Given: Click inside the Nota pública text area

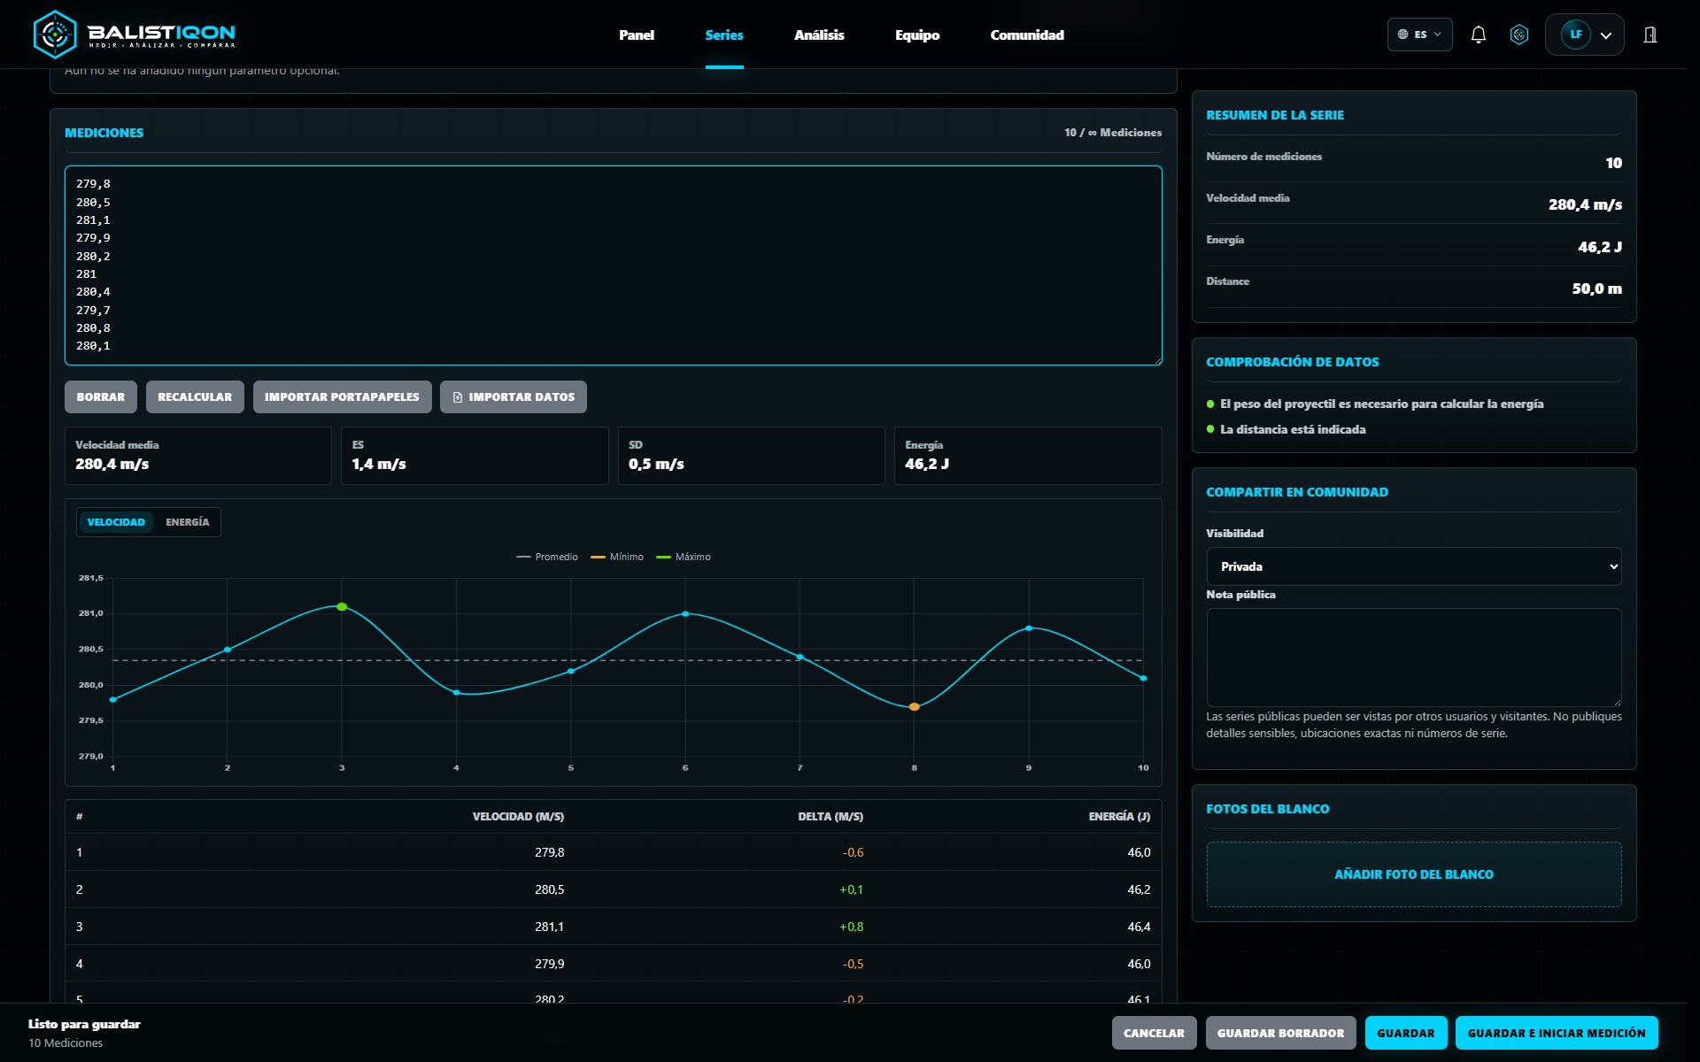Looking at the screenshot, I should click(1413, 658).
